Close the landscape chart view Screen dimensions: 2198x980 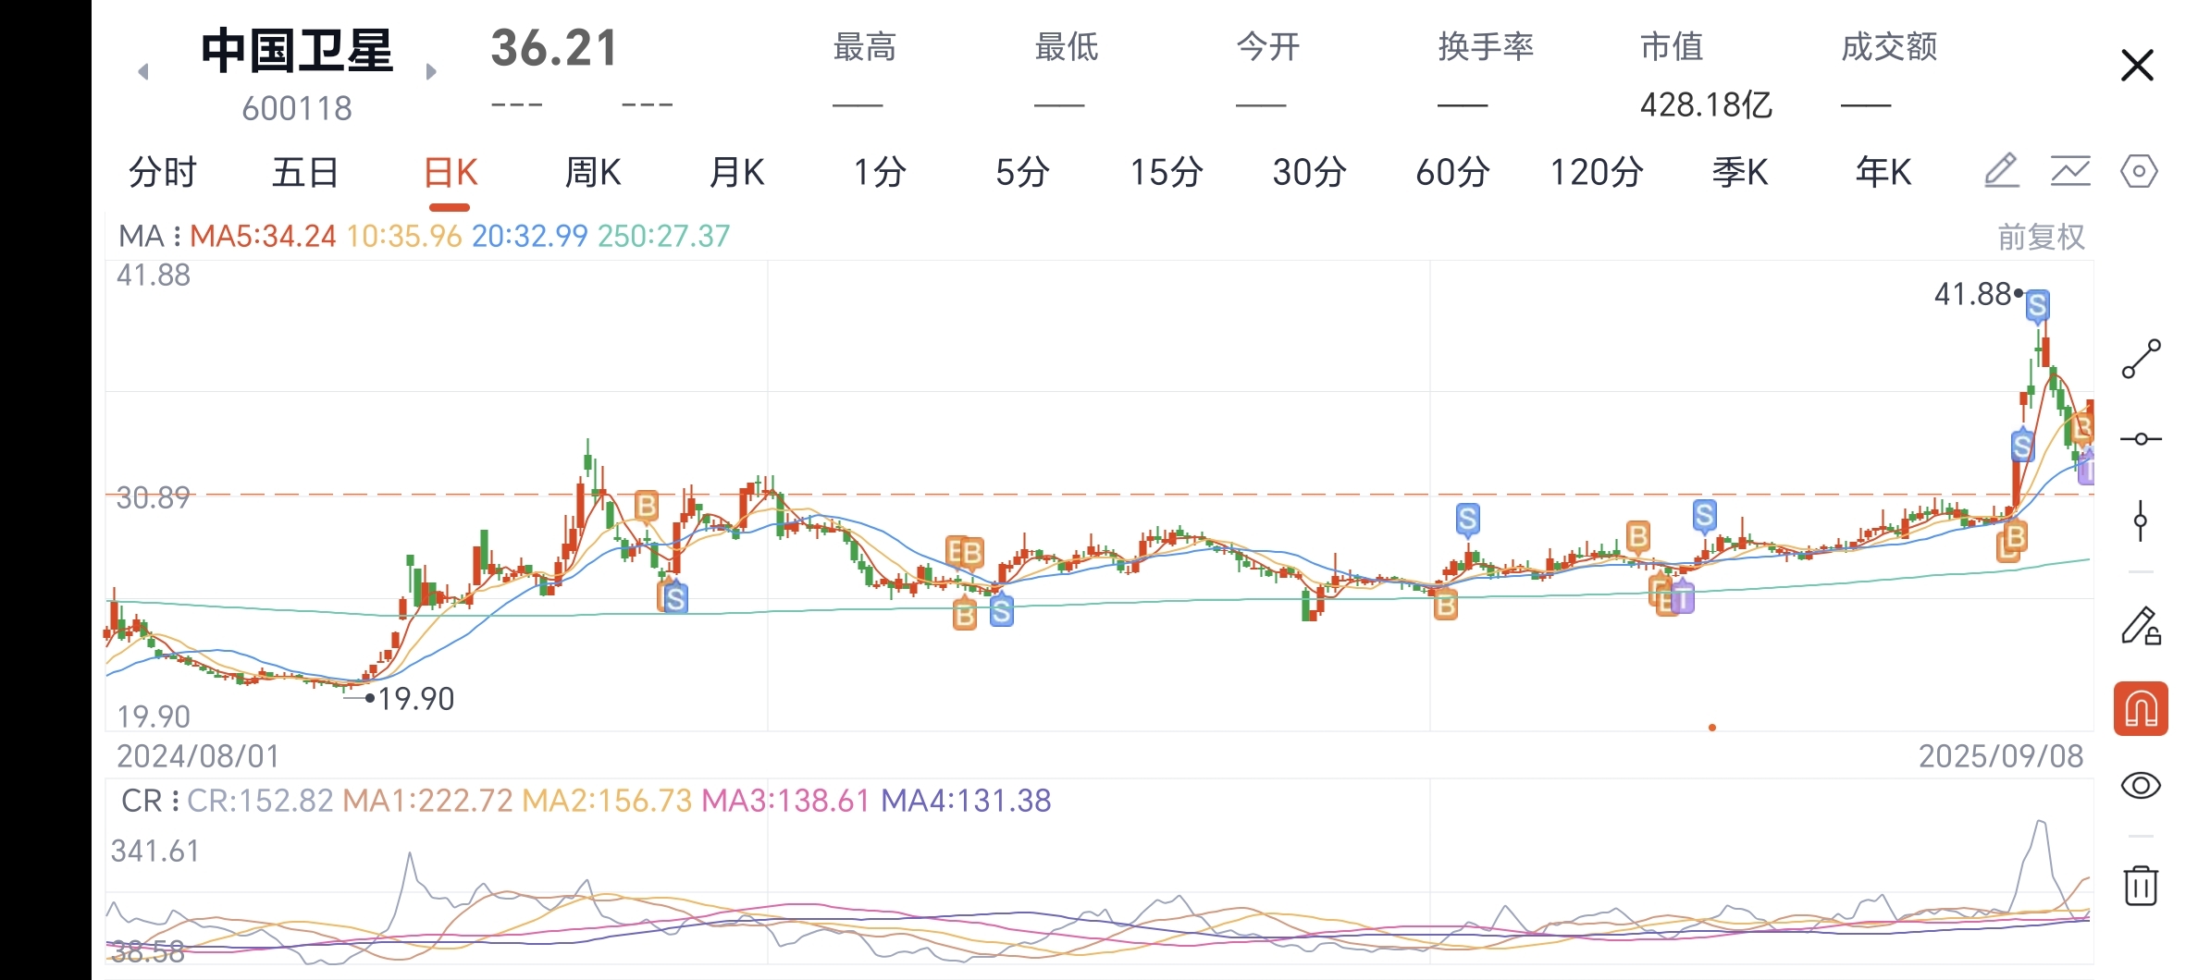[x=2137, y=66]
